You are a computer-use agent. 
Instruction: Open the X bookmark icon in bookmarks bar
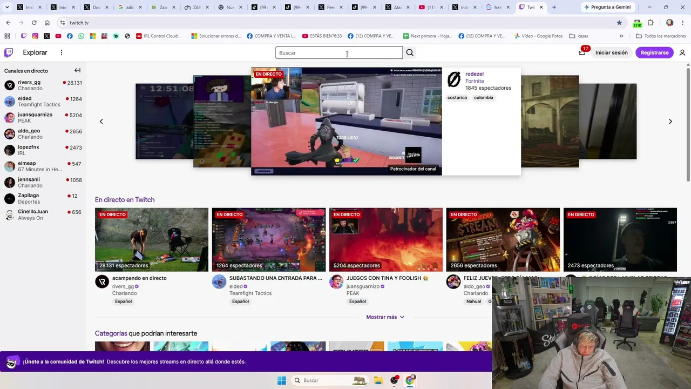[47, 36]
